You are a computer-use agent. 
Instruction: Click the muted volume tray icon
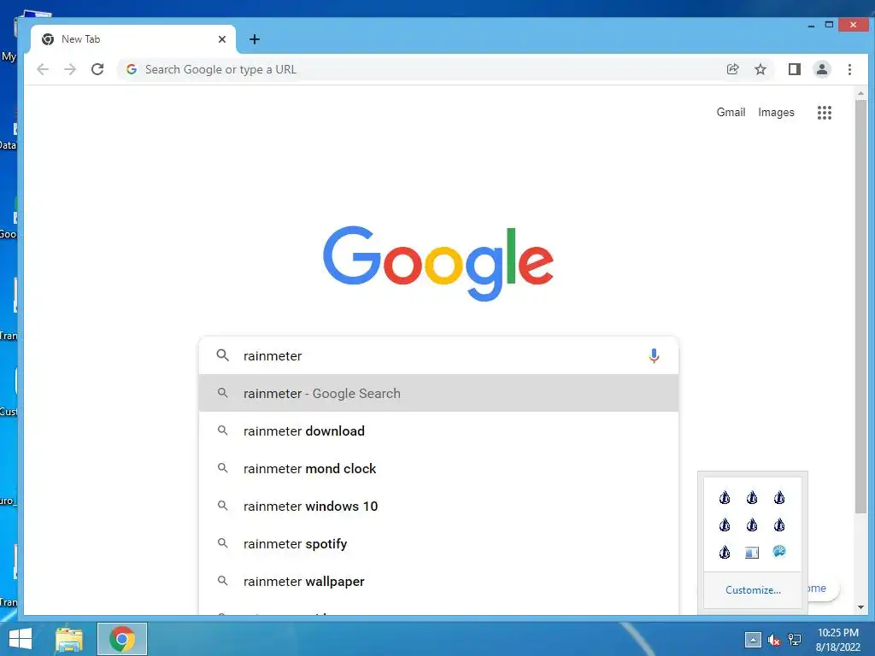[773, 640]
